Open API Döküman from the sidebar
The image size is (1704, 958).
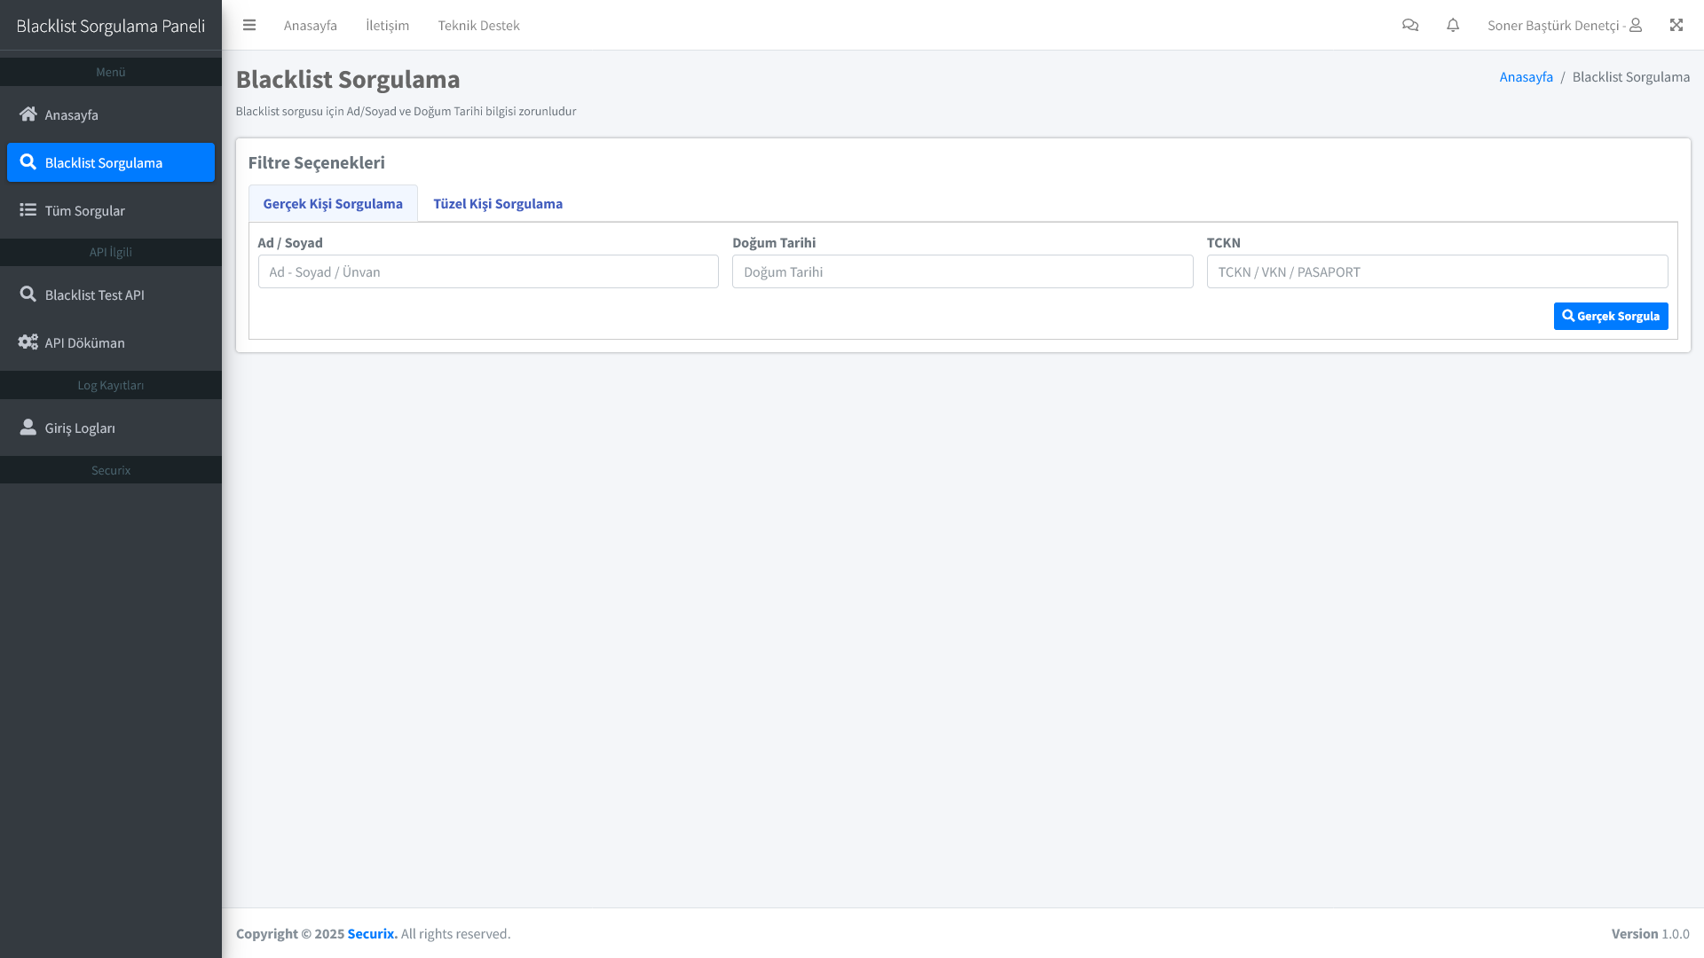(111, 342)
